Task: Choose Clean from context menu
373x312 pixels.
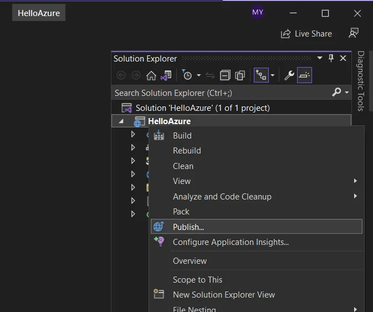Action: pyautogui.click(x=257, y=166)
